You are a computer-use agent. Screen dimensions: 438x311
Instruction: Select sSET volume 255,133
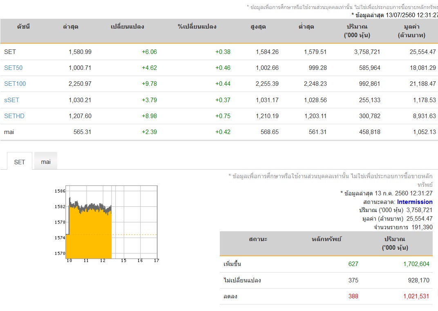(x=369, y=100)
